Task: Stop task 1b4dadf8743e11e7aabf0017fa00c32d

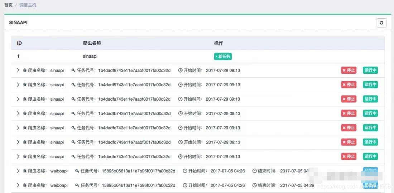Action: pos(349,71)
